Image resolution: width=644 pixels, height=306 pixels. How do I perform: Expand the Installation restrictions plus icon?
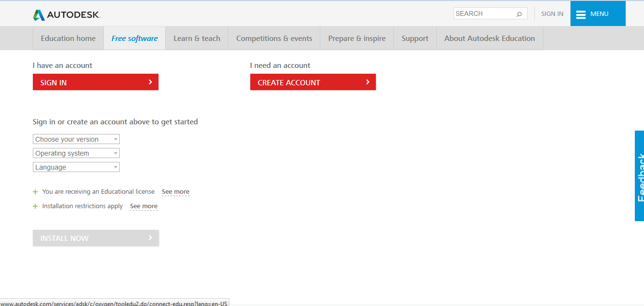pyautogui.click(x=35, y=206)
